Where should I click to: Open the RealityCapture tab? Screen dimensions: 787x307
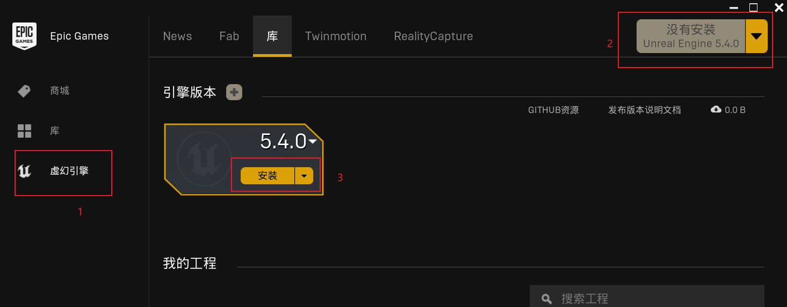coord(433,36)
